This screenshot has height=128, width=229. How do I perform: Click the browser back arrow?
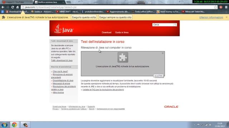coord(3,7)
